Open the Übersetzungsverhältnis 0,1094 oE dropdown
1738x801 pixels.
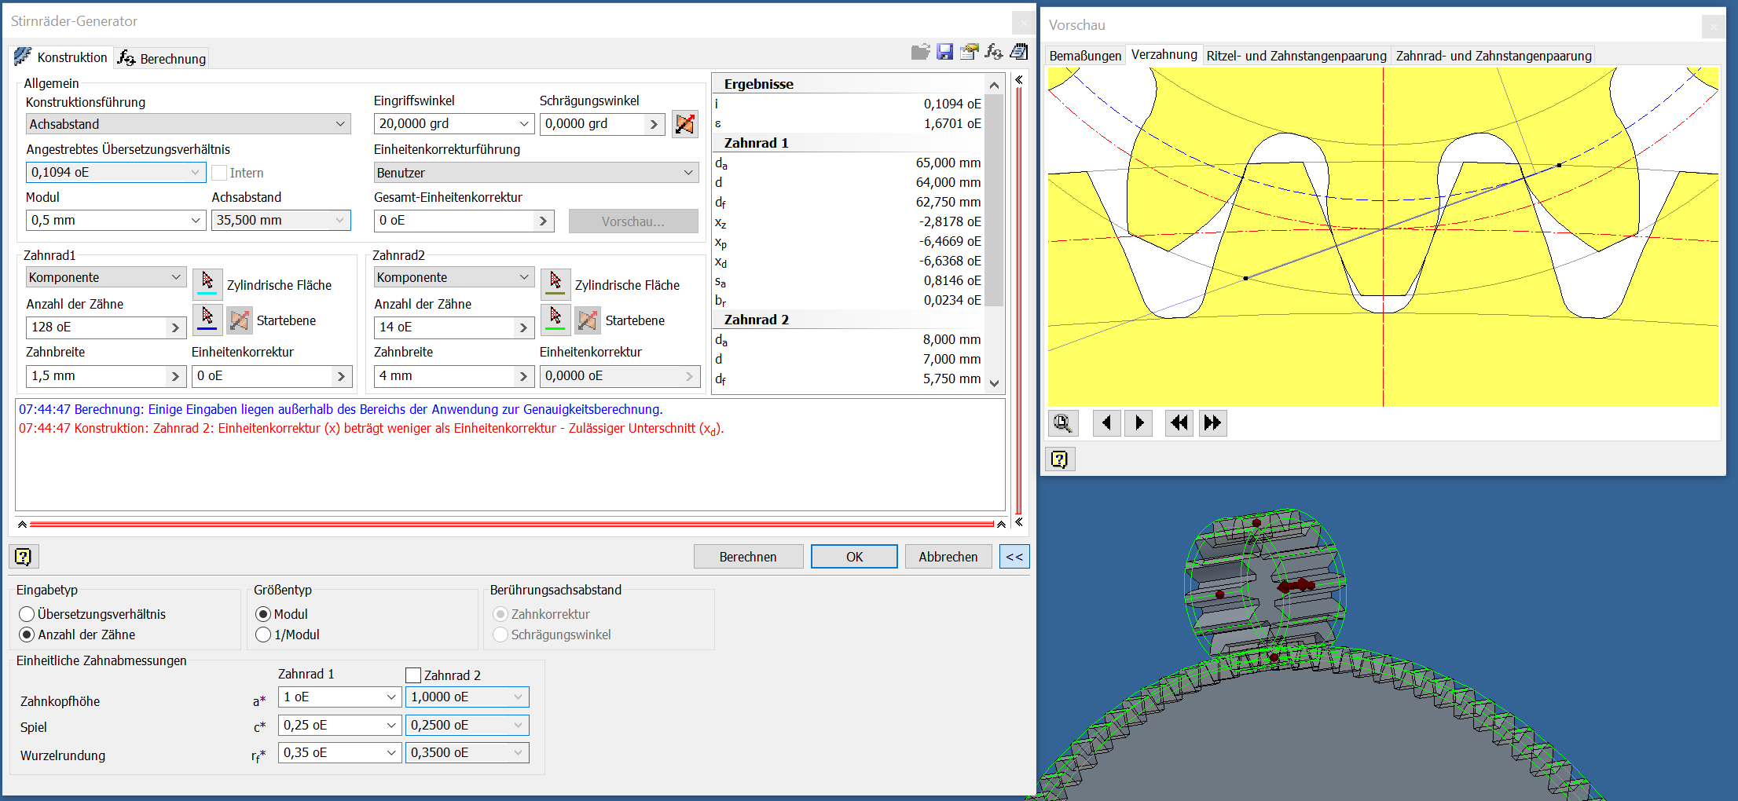115,173
